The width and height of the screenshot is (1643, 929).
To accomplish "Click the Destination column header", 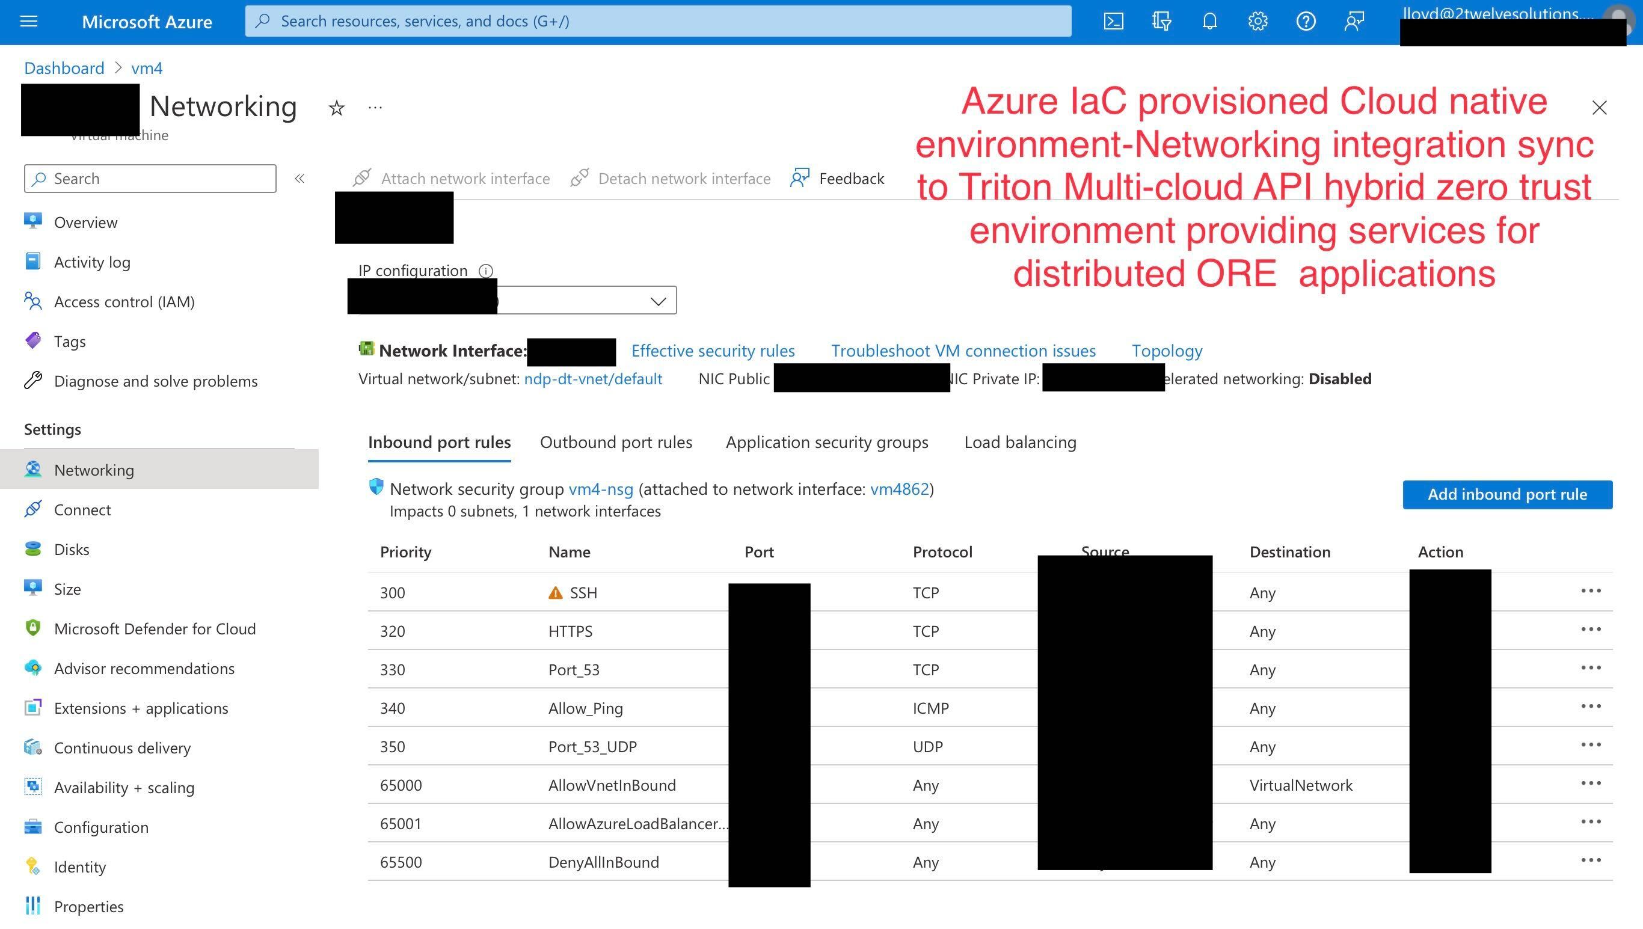I will (x=1289, y=552).
